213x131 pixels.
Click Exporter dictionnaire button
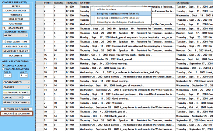pyautogui.click(x=16, y=109)
